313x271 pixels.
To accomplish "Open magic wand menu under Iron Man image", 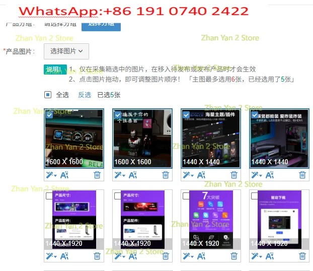I will coord(120,175).
